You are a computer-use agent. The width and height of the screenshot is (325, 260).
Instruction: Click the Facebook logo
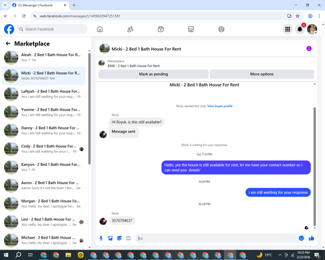click(9, 29)
